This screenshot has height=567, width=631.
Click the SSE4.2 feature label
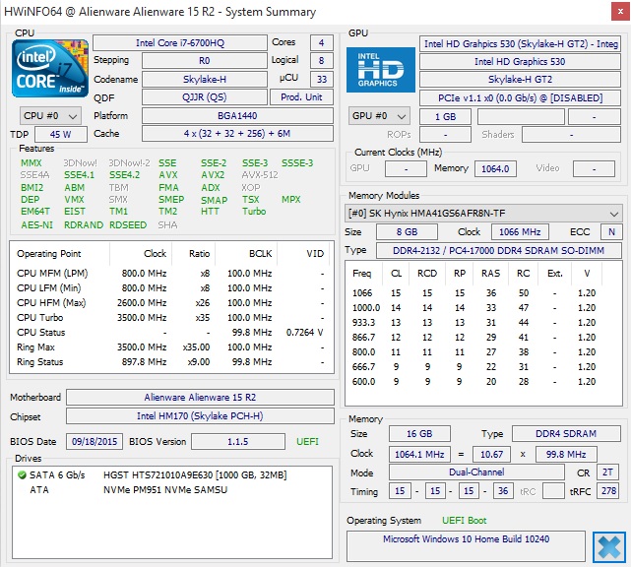click(125, 175)
